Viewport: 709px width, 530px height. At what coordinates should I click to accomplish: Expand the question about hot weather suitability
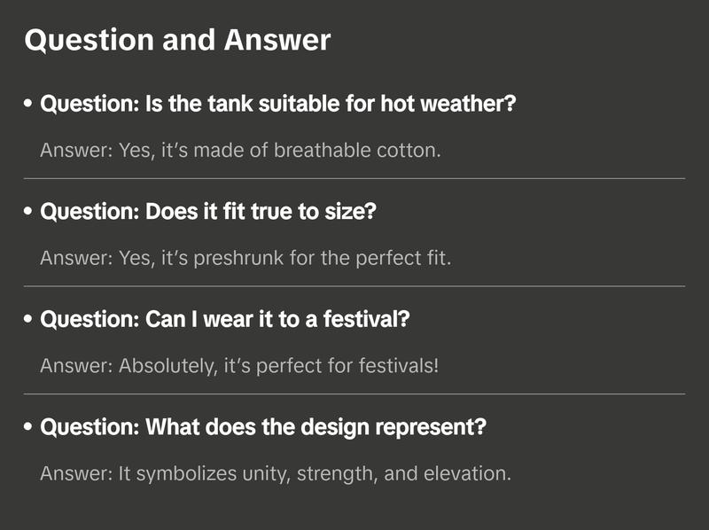tap(278, 105)
